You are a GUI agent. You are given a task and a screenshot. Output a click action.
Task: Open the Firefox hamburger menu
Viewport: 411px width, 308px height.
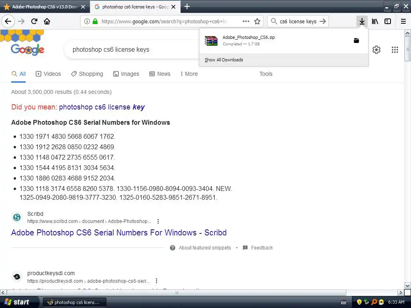(403, 21)
